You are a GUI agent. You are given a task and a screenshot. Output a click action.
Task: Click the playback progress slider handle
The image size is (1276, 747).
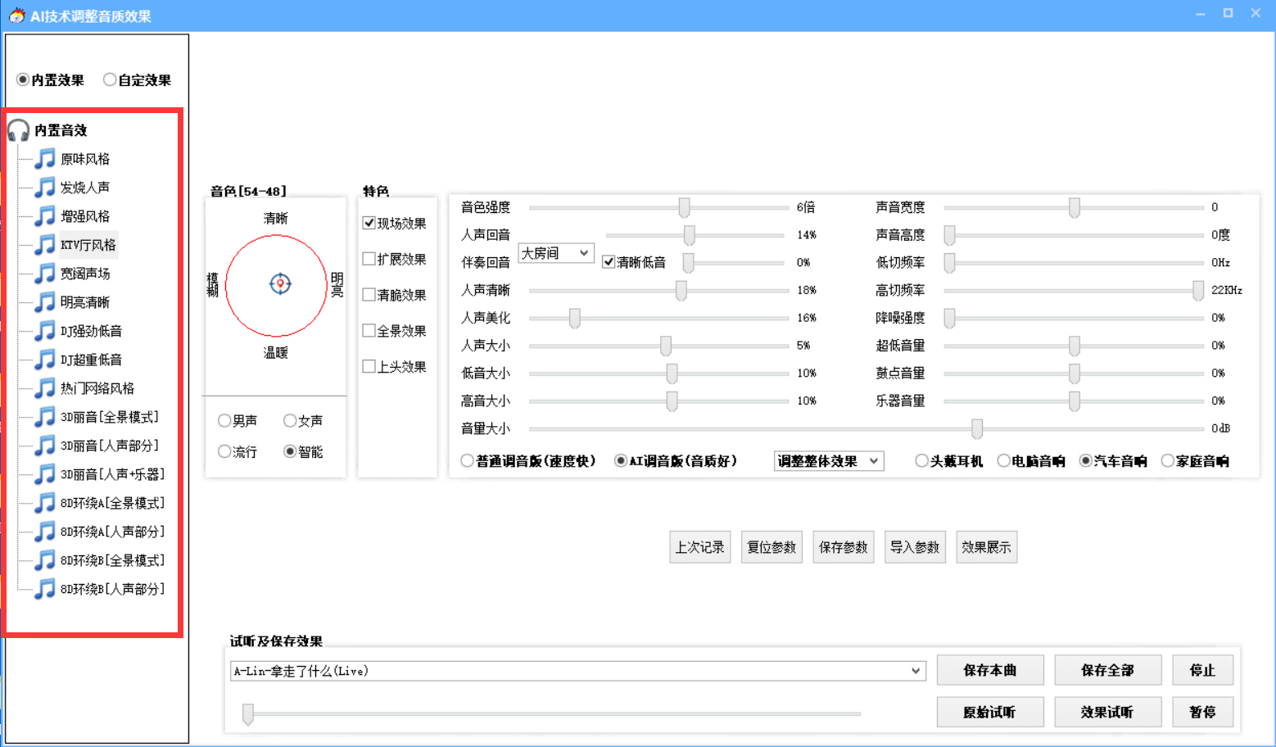pos(248,714)
